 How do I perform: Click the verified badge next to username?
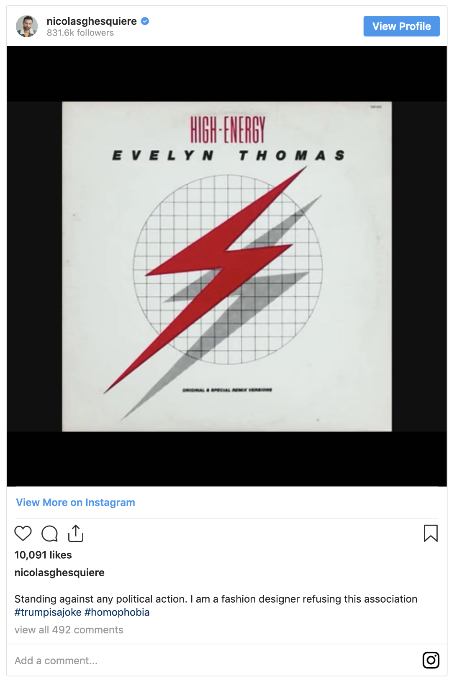pos(145,21)
